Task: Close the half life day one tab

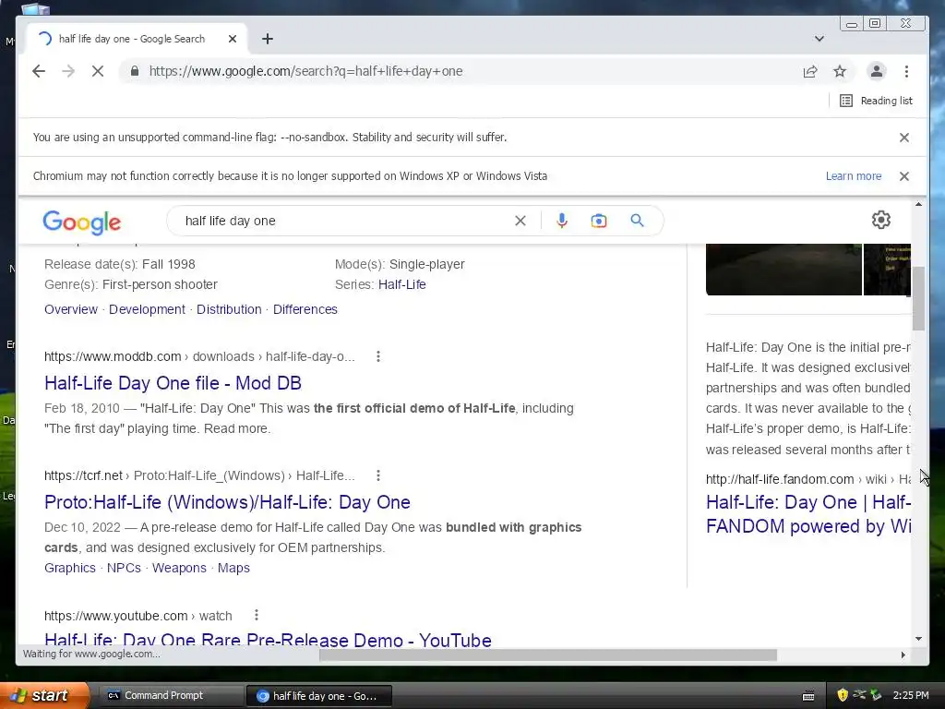Action: (x=233, y=39)
